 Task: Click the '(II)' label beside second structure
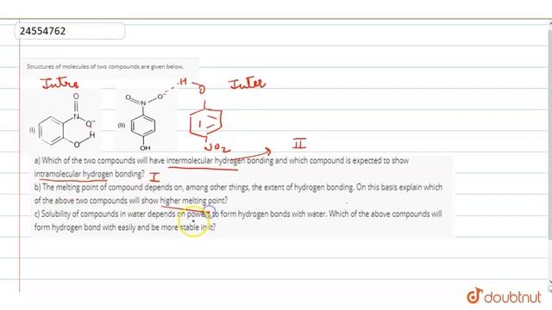click(x=122, y=125)
